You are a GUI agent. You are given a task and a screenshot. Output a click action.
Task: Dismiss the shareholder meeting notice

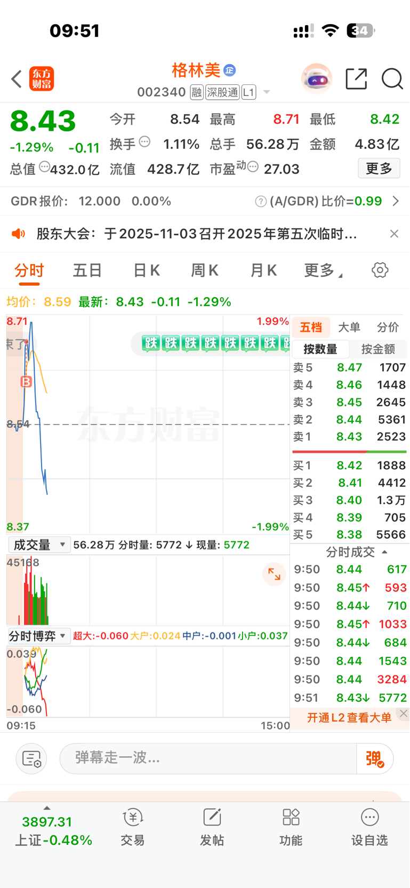[x=394, y=234]
